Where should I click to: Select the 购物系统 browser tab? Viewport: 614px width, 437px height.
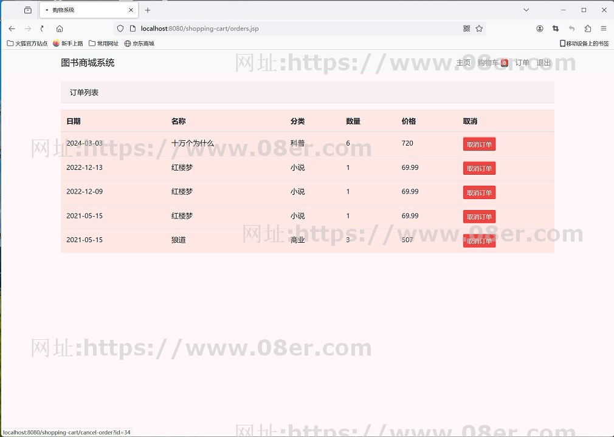89,10
